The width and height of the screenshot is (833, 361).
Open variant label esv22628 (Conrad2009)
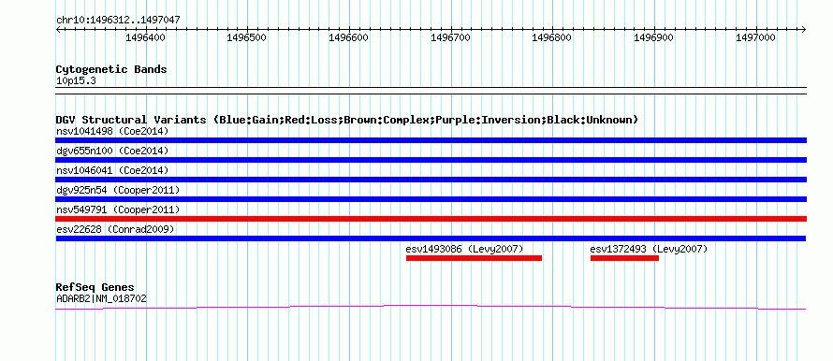(x=115, y=229)
